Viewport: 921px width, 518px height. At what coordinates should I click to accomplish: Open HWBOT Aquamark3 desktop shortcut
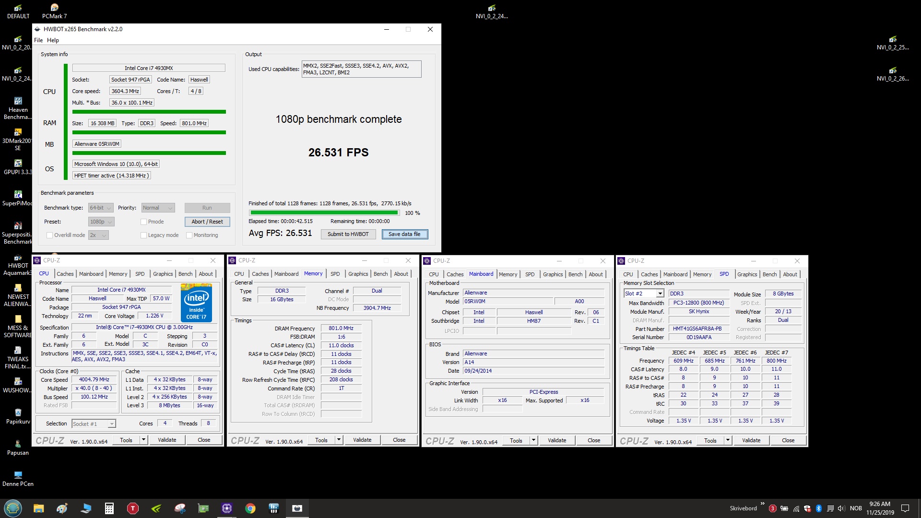[x=18, y=264]
